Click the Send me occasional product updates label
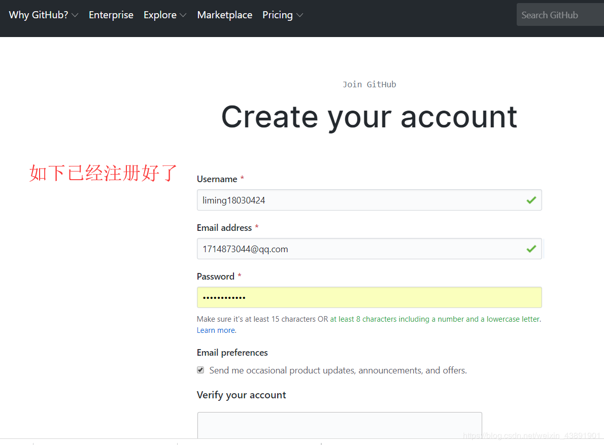The image size is (604, 445). 338,370
